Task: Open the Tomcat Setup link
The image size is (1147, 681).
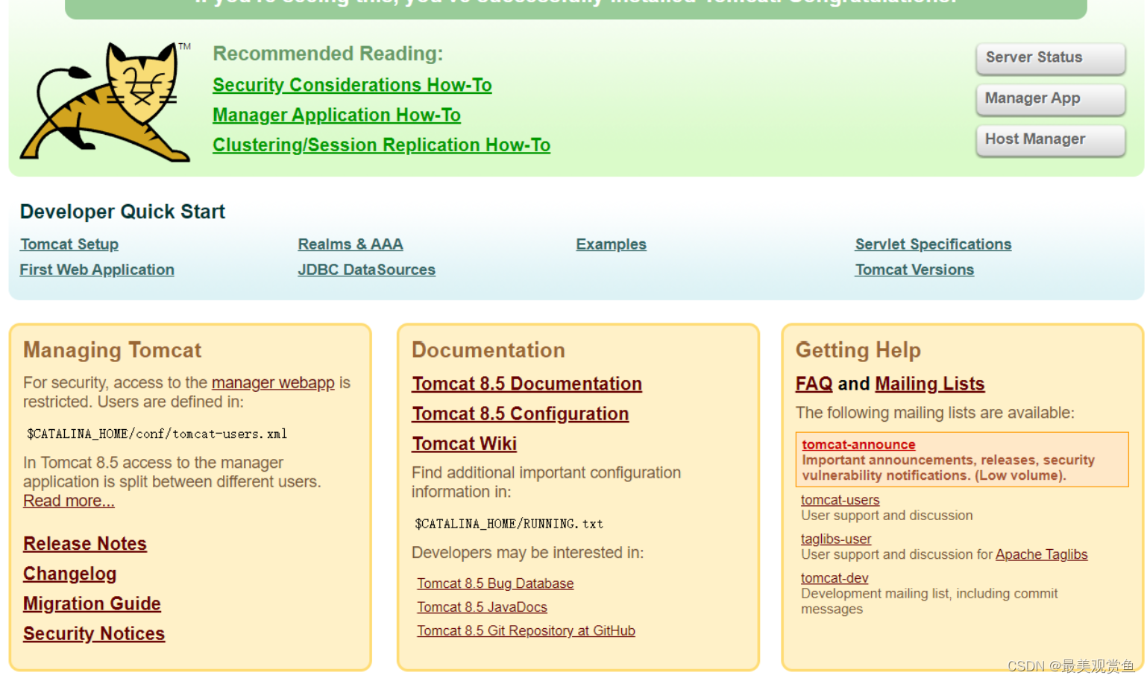Action: tap(69, 244)
